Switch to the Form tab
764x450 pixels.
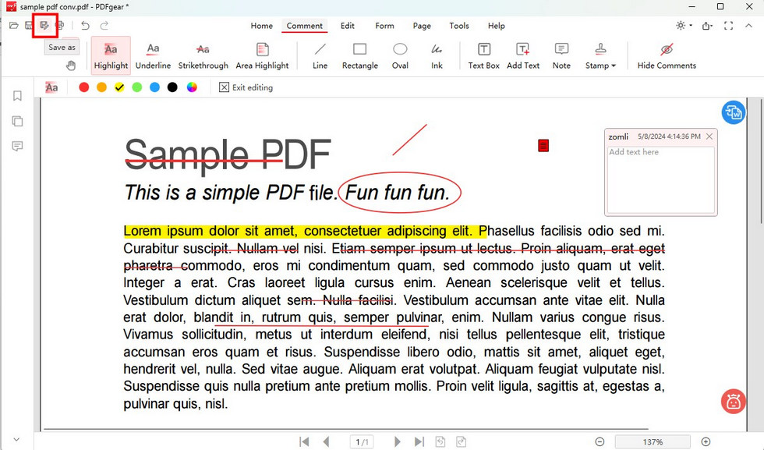click(x=384, y=25)
